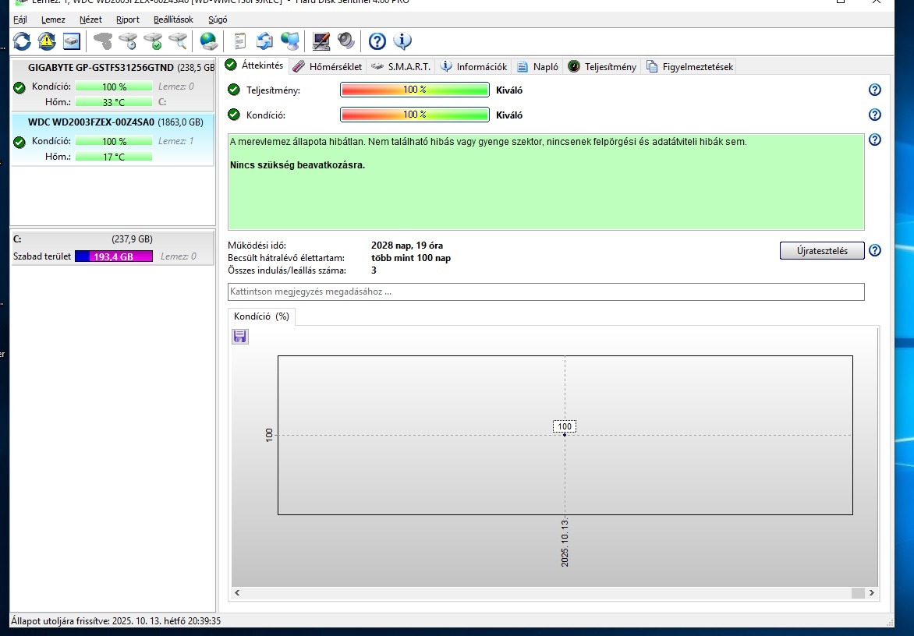Click the green check icon beside the main Kondíció label
The height and width of the screenshot is (636, 914).
[x=234, y=114]
